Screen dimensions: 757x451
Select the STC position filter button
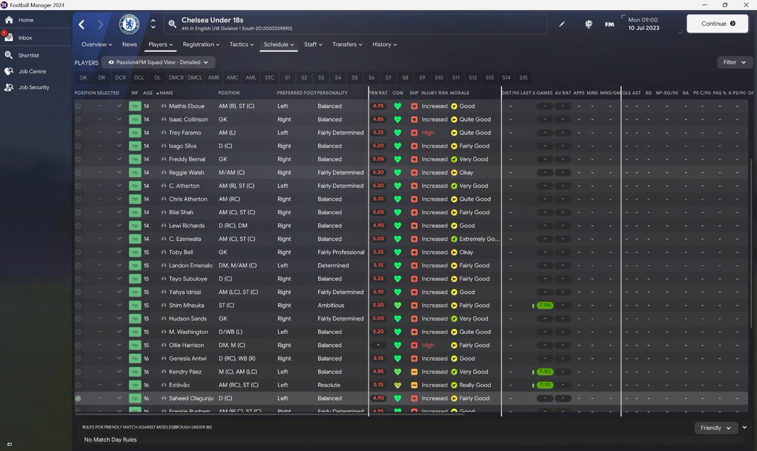click(269, 78)
